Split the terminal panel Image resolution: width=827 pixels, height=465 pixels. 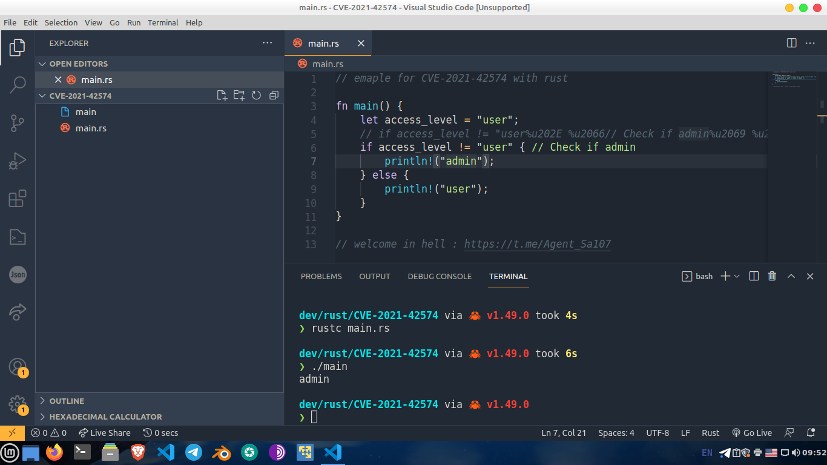click(754, 276)
